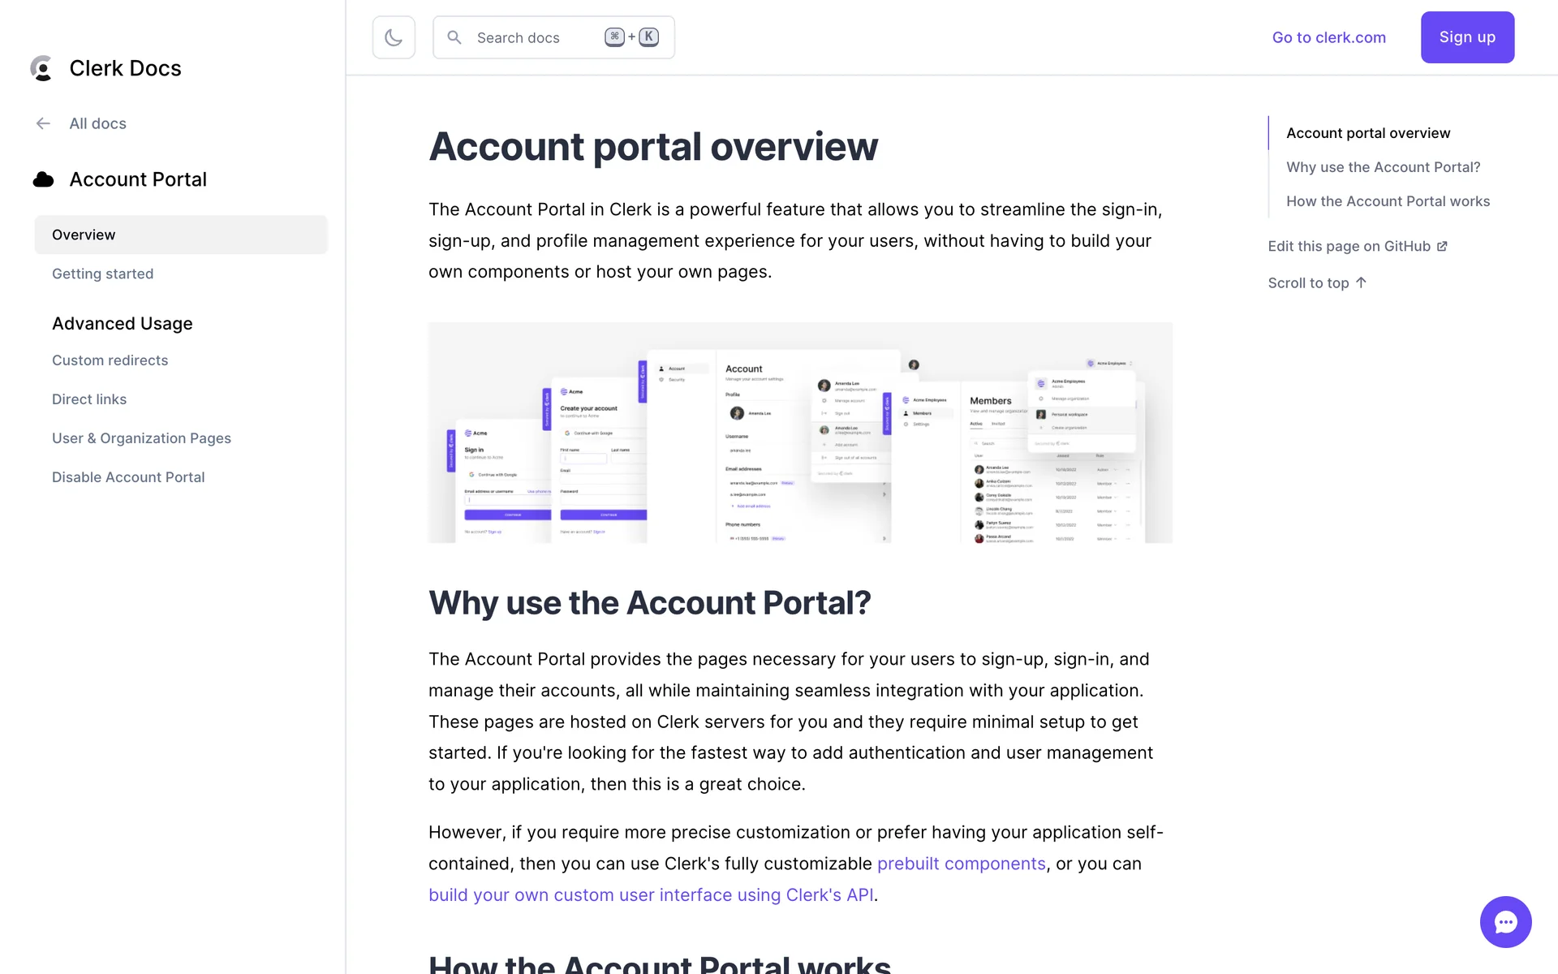Click the external link icon after GitHub
This screenshot has height=974, width=1558.
point(1442,246)
